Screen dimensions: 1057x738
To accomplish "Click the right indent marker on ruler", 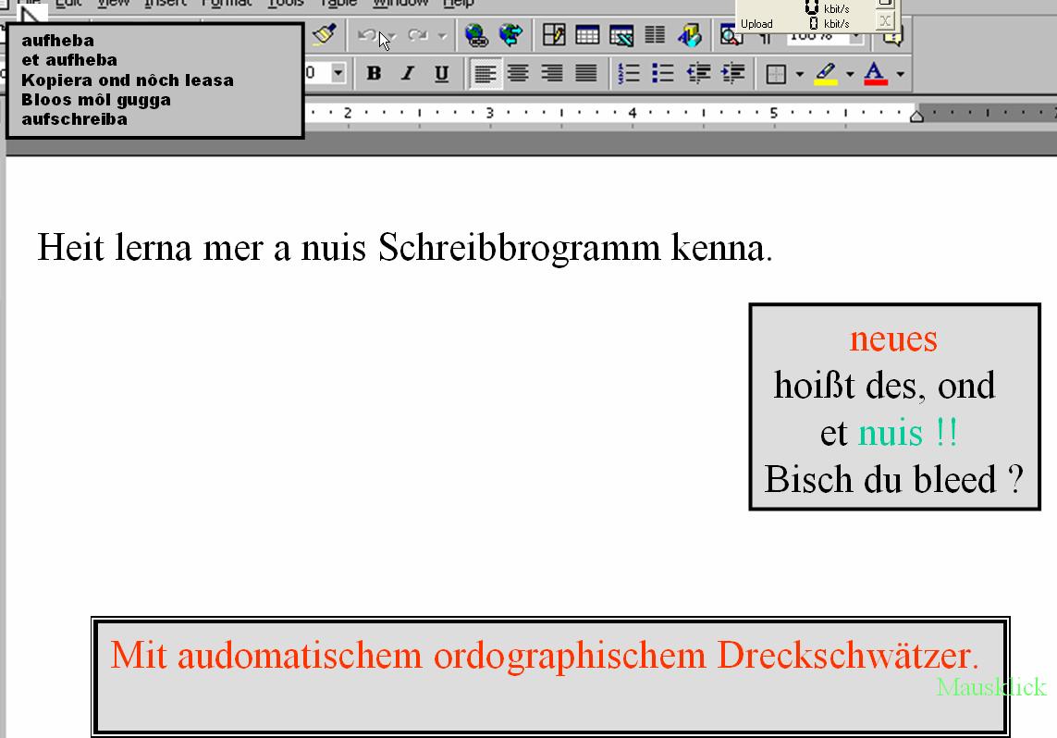I will pos(916,116).
